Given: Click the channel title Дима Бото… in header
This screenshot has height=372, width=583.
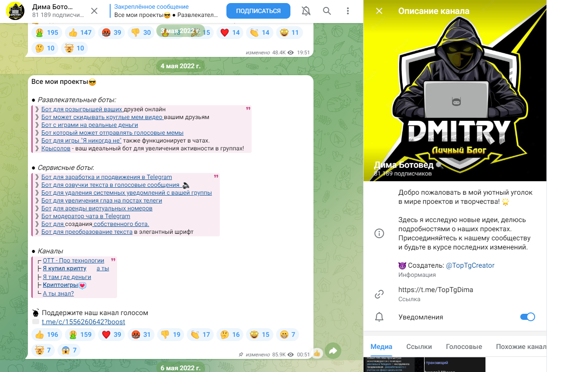Looking at the screenshot, I should 53,7.
